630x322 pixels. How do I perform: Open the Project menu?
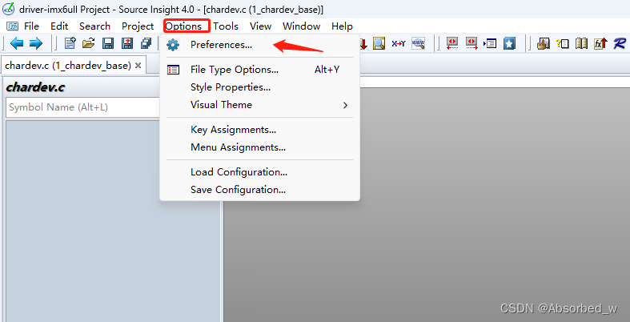pyautogui.click(x=138, y=26)
